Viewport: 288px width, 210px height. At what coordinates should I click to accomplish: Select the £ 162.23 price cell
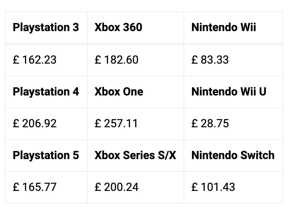coord(35,60)
